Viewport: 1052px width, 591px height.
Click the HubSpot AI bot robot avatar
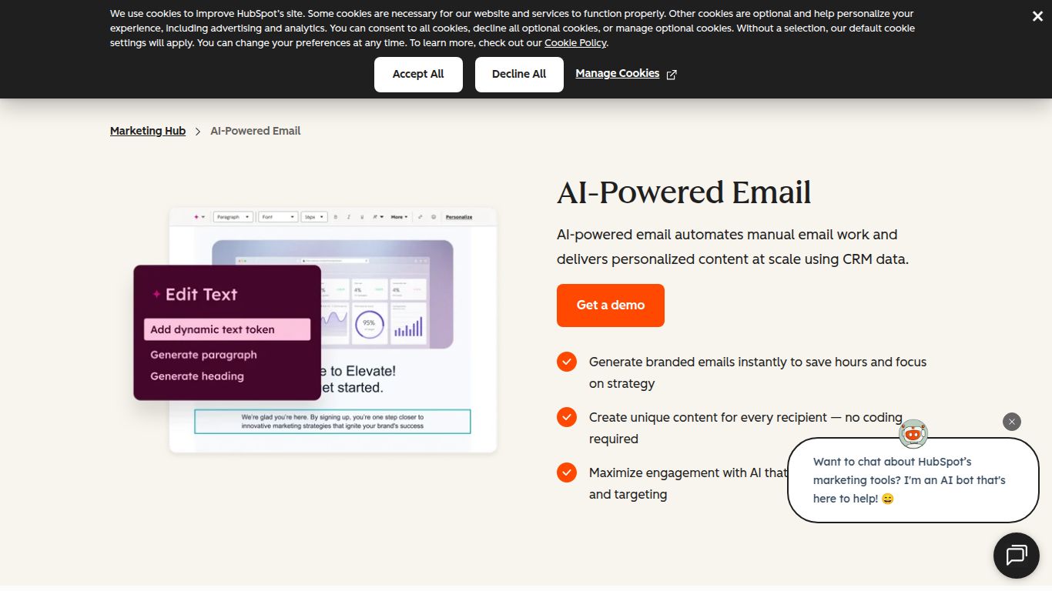pyautogui.click(x=912, y=434)
